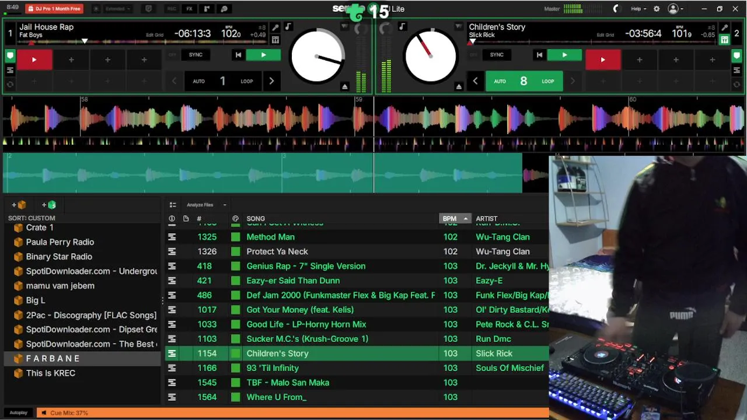747x420 pixels.
Task: Trigger the red cue point 1 on deck 2
Action: 603,60
